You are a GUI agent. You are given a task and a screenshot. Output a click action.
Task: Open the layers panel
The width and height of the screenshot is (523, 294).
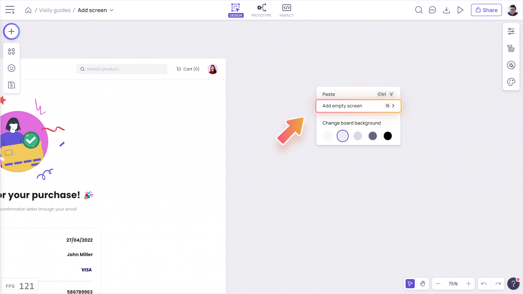pos(511,48)
